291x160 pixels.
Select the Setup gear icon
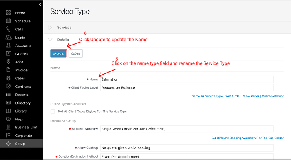click(x=8, y=144)
